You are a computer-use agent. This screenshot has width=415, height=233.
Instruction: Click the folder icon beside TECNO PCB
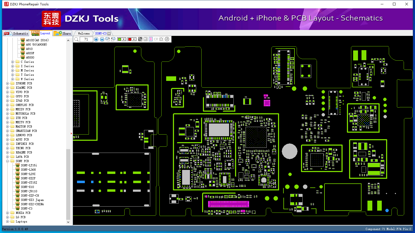(12, 148)
